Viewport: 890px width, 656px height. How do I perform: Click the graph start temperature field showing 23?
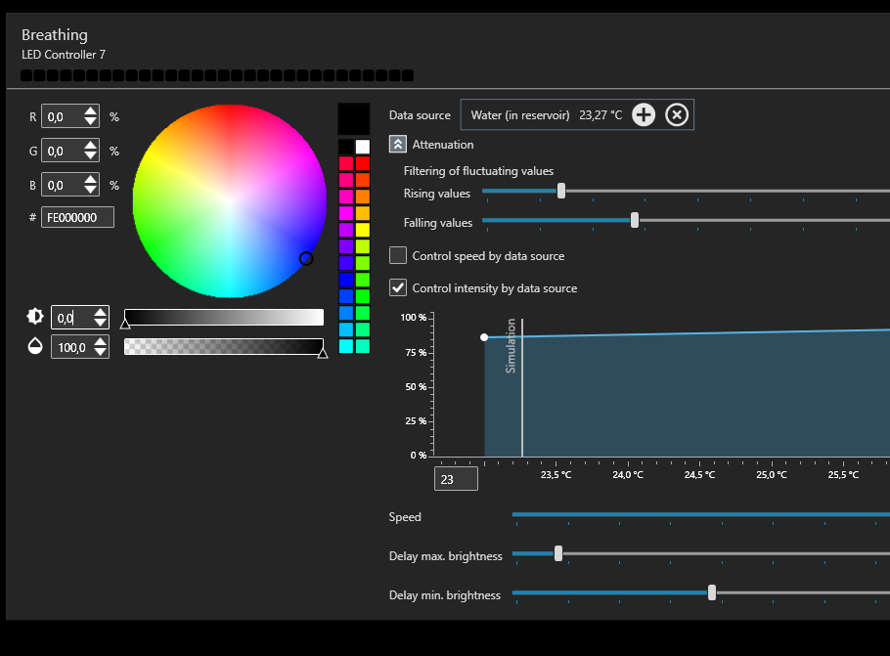coord(456,479)
